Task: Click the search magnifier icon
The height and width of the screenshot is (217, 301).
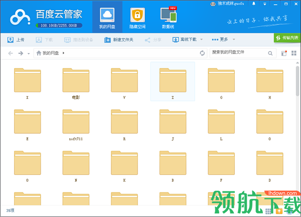Action: coord(270,53)
